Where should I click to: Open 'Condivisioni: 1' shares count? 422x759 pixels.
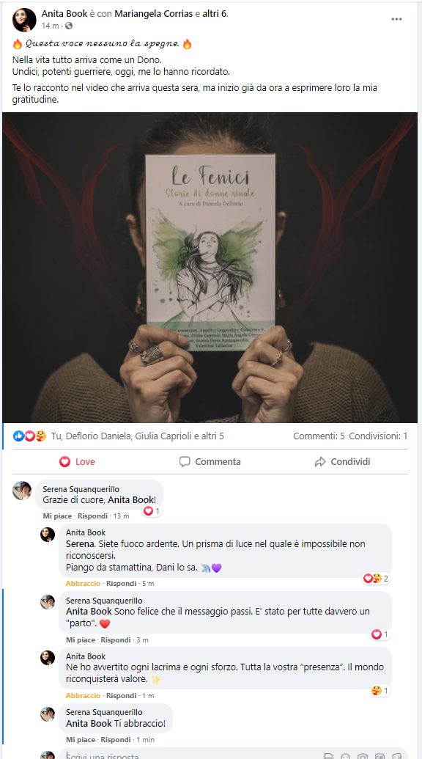coord(378,436)
